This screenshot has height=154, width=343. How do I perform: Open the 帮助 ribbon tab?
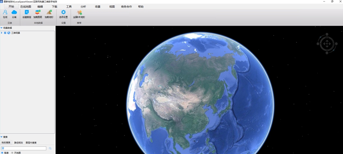[141, 6]
